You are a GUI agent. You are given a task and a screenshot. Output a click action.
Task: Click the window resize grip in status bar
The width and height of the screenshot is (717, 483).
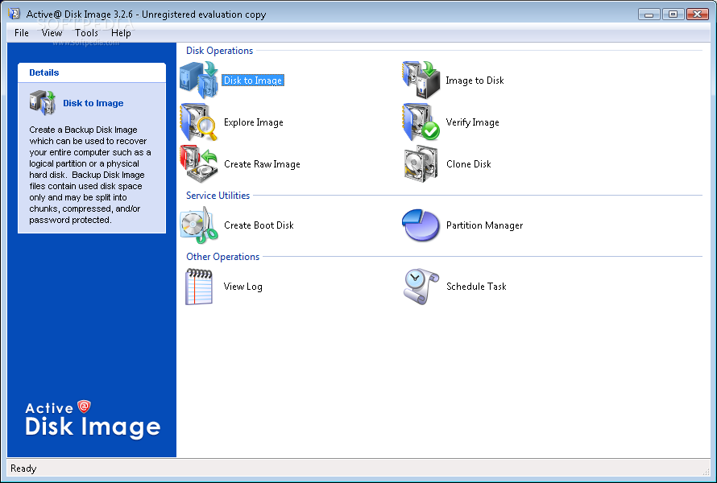706,471
